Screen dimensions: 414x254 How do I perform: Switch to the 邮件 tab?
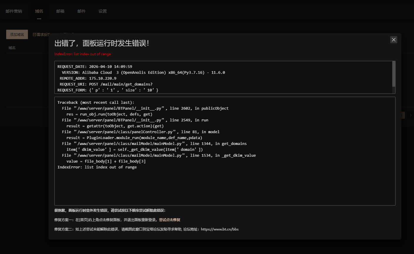(81, 11)
